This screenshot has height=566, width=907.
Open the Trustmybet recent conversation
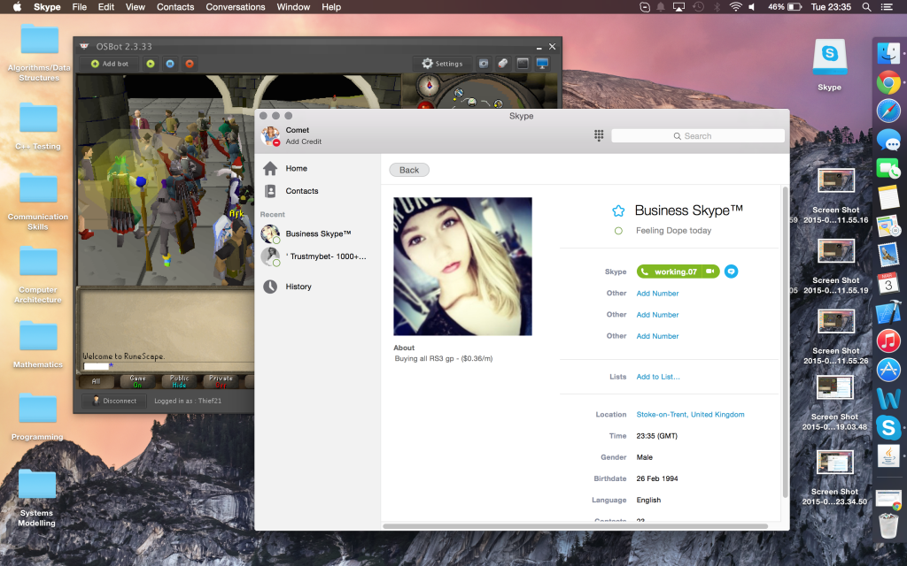coord(317,256)
